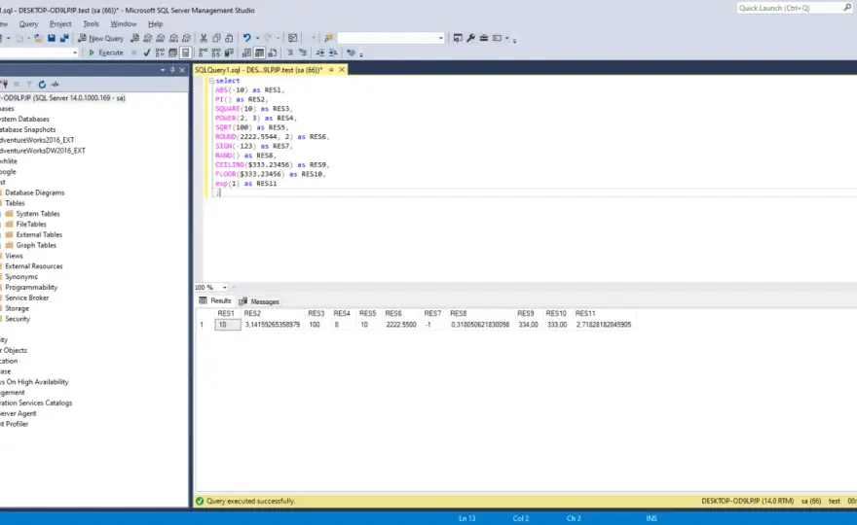Switch to the Messages tab
This screenshot has height=525, width=857.
pos(259,301)
